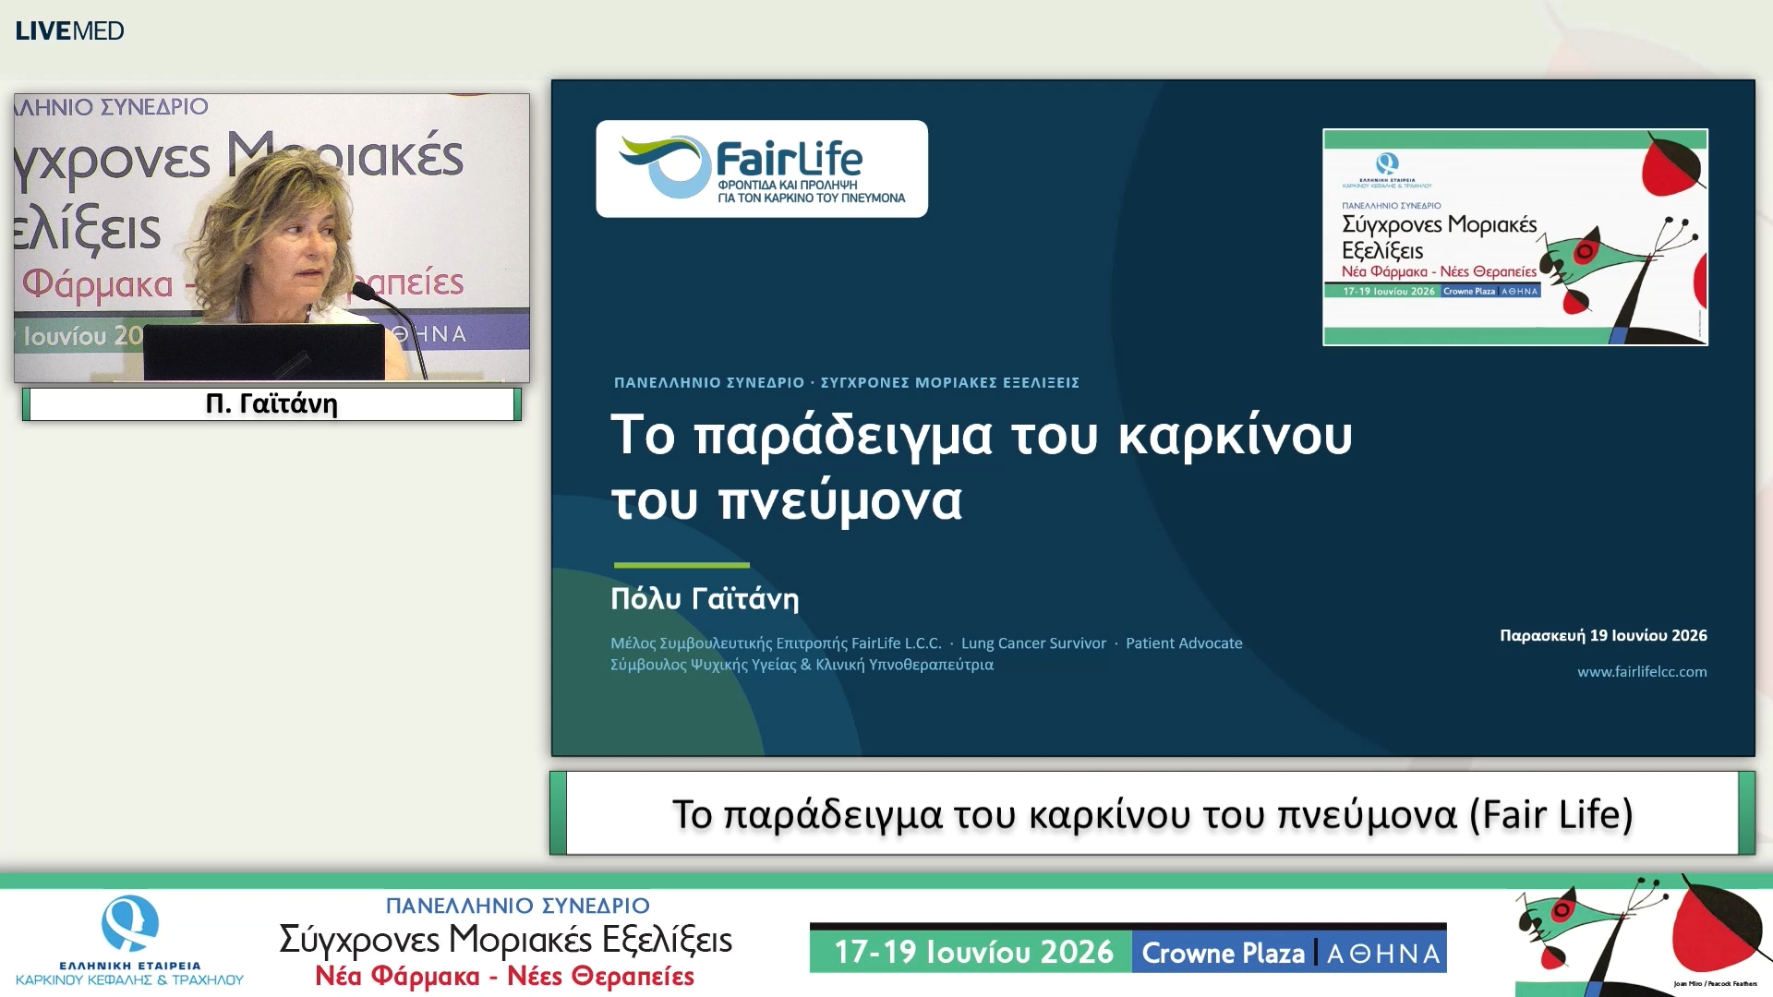
Task: Click the Patient Advocate text
Action: pyautogui.click(x=1184, y=643)
